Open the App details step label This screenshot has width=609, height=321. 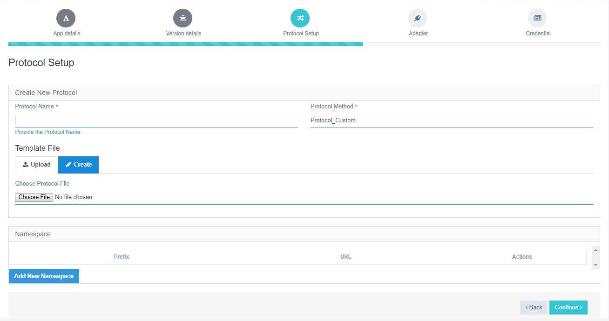click(x=66, y=33)
